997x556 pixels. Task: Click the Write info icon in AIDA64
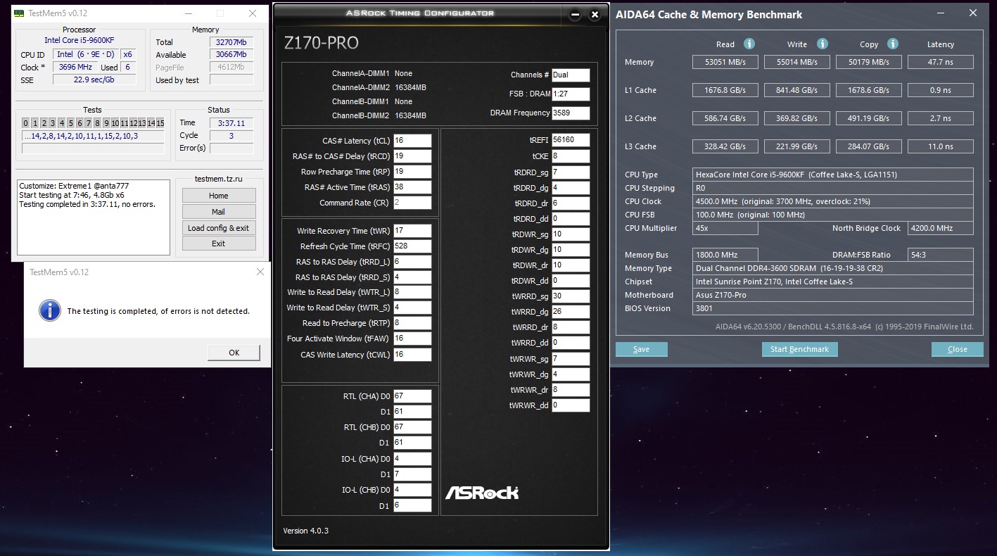[823, 44]
